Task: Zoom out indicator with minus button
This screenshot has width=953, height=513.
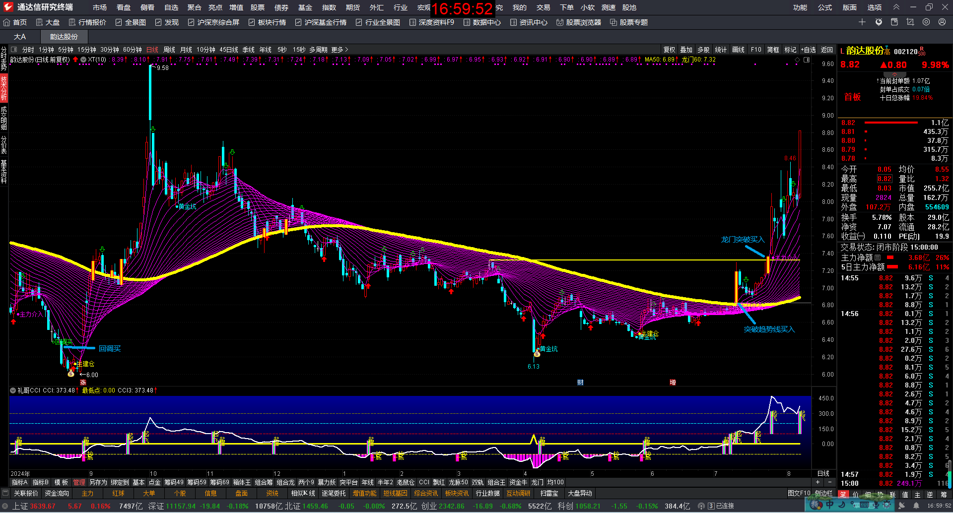Action: click(830, 482)
